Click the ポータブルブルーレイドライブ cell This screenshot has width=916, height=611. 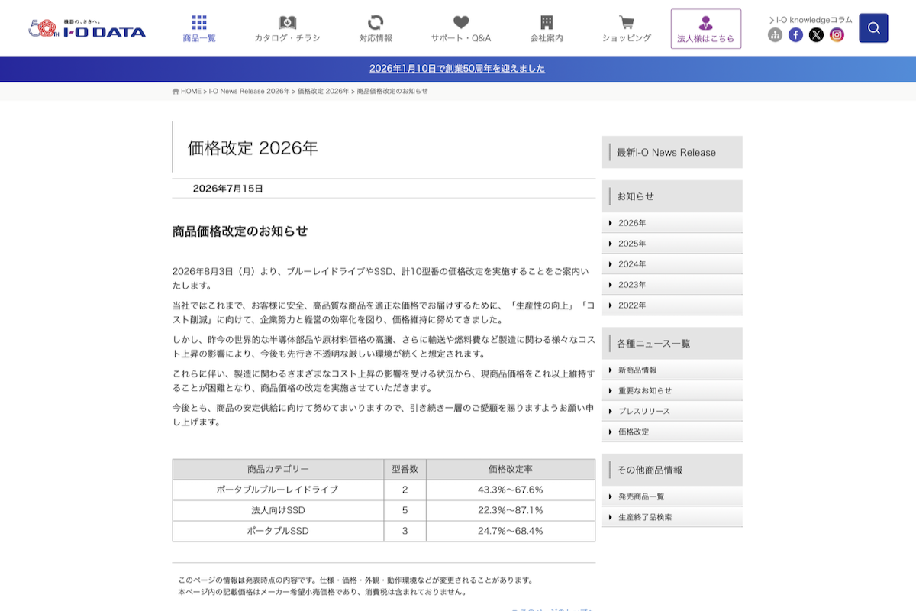278,490
